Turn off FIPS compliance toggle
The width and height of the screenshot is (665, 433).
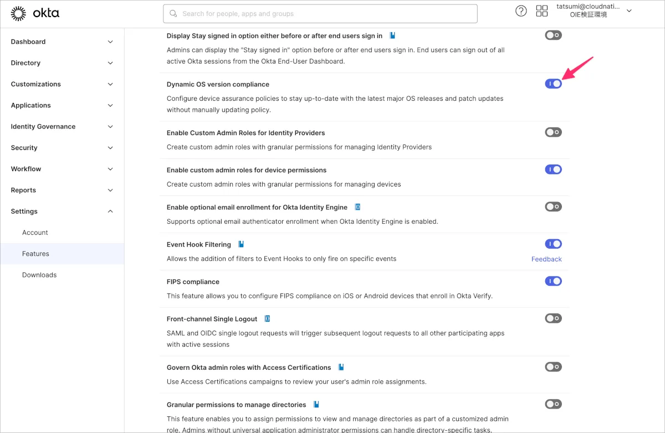pyautogui.click(x=553, y=281)
